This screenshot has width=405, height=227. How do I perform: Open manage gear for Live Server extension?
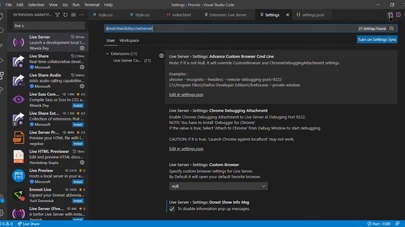click(82, 48)
